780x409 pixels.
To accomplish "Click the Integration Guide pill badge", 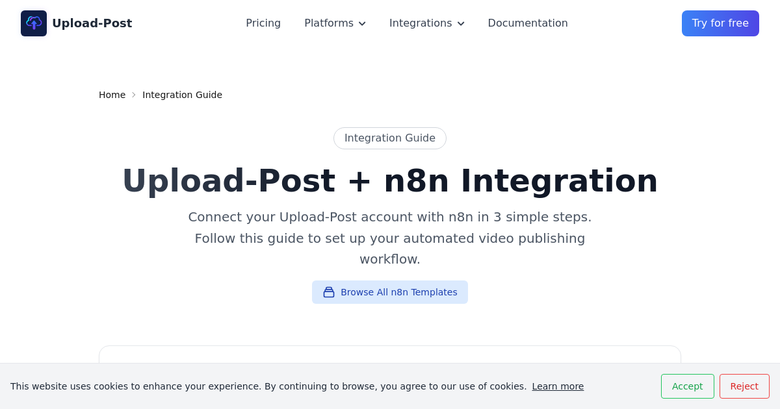I will point(390,138).
